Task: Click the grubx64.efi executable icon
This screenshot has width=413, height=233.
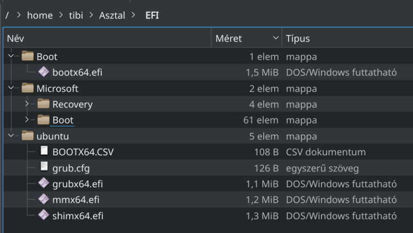Action: (43, 183)
